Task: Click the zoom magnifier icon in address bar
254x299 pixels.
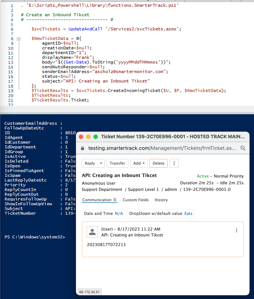Action: click(x=243, y=148)
